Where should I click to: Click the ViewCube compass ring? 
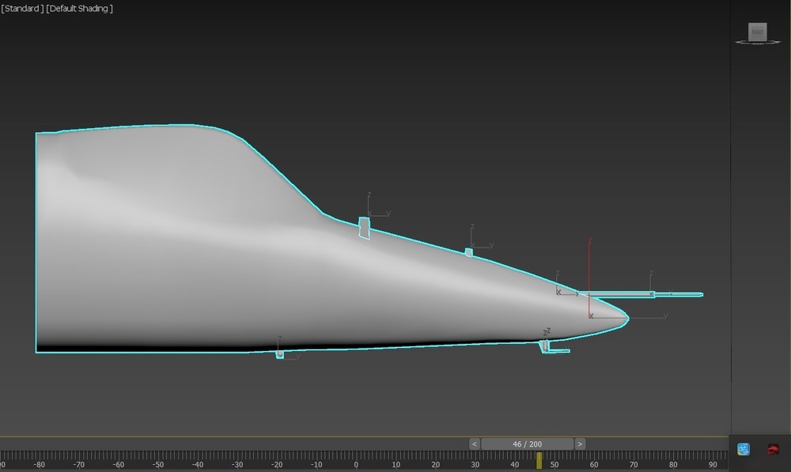pyautogui.click(x=759, y=42)
